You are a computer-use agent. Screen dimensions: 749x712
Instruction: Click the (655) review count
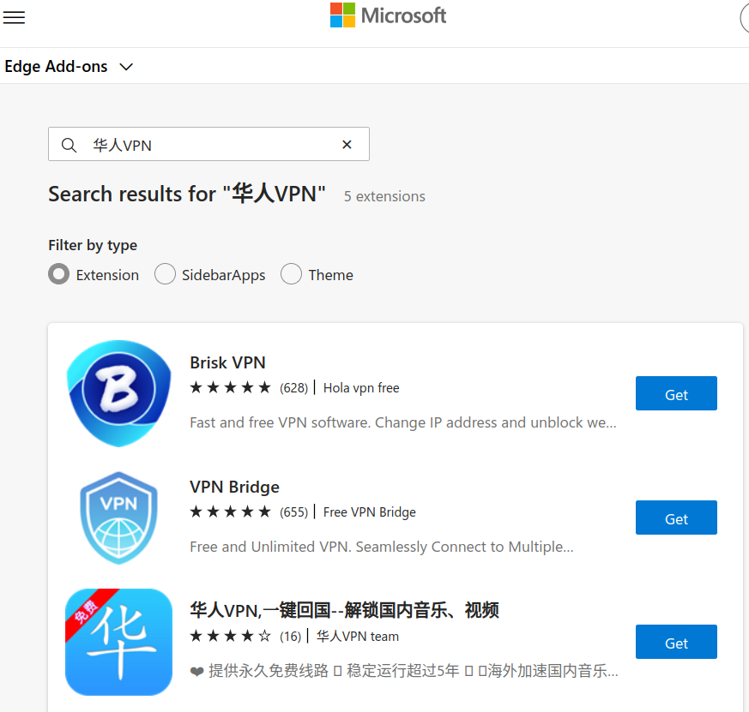click(x=293, y=512)
